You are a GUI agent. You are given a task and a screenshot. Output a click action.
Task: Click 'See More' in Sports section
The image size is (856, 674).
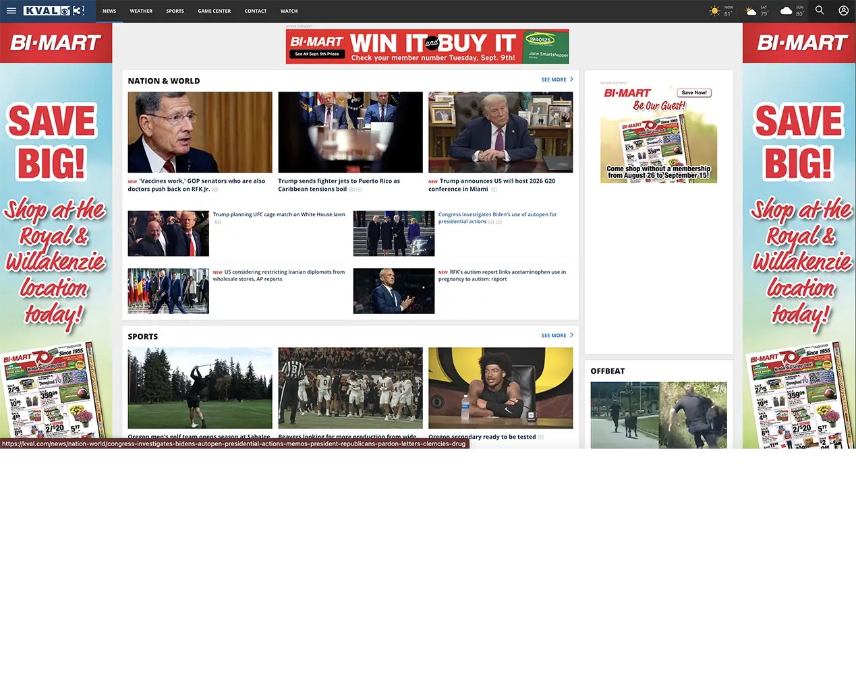click(554, 335)
